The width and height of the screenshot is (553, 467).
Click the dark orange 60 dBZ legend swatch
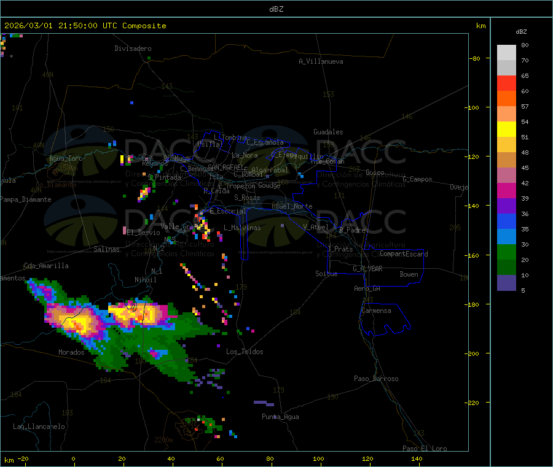click(506, 99)
